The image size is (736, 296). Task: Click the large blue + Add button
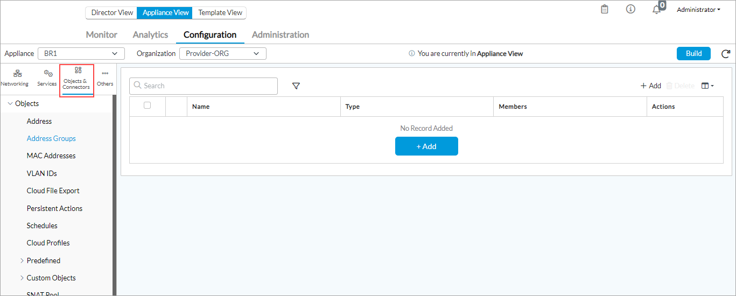426,146
